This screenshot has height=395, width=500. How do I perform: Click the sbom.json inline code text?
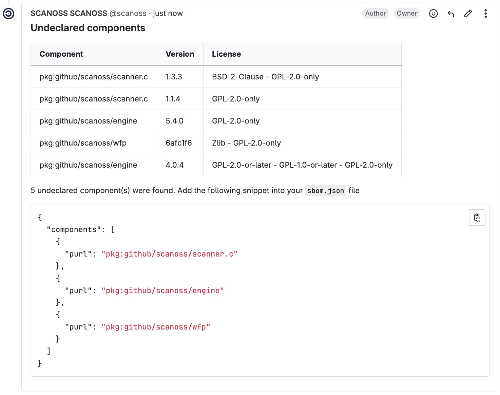pos(325,191)
